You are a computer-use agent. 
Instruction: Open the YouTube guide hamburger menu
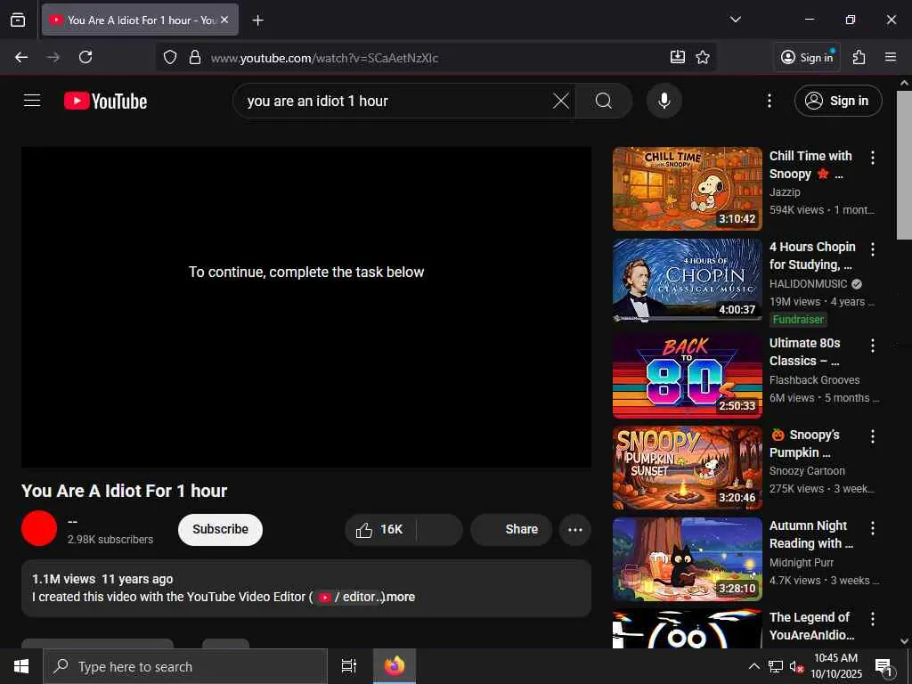pos(32,101)
